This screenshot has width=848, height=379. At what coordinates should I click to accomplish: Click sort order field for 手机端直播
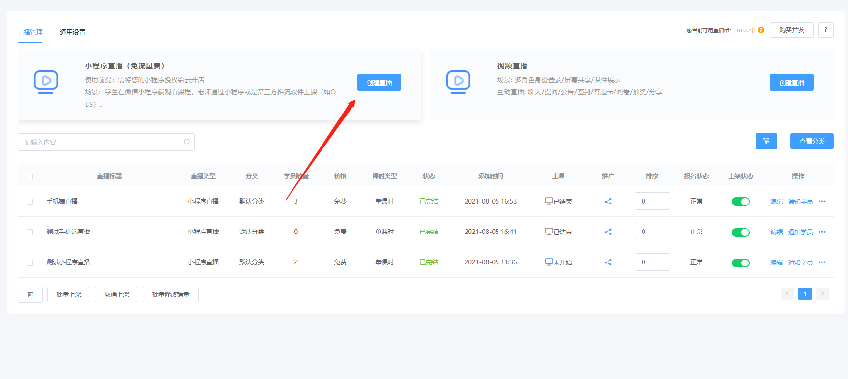pyautogui.click(x=652, y=201)
